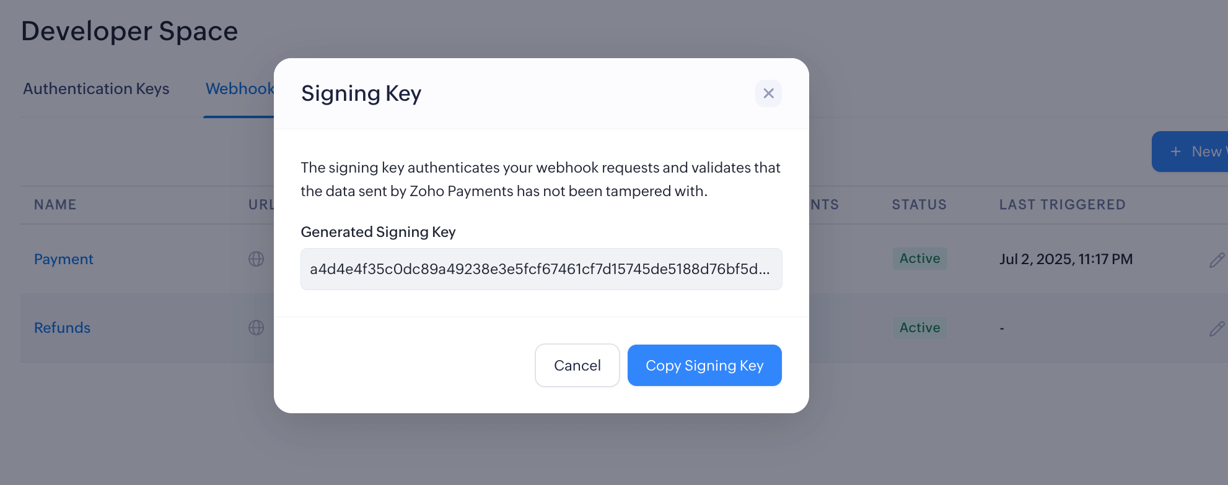1228x485 pixels.
Task: Click the pencil edit icon for Payment
Action: click(x=1216, y=260)
